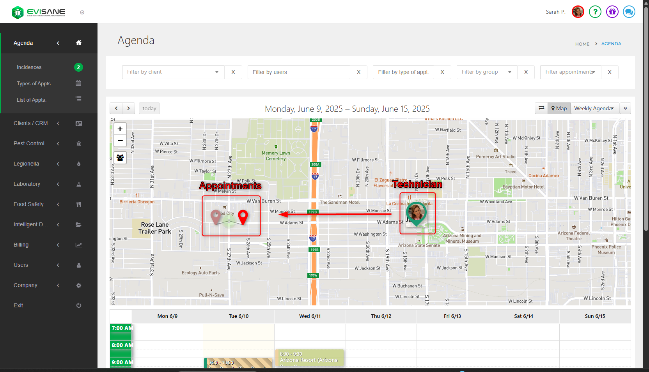Collapse the Agenda sidebar section
This screenshot has height=372, width=649.
(58, 43)
